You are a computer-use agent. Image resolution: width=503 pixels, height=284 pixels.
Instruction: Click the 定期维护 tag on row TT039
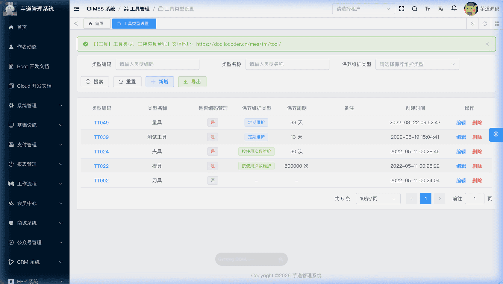(256, 137)
